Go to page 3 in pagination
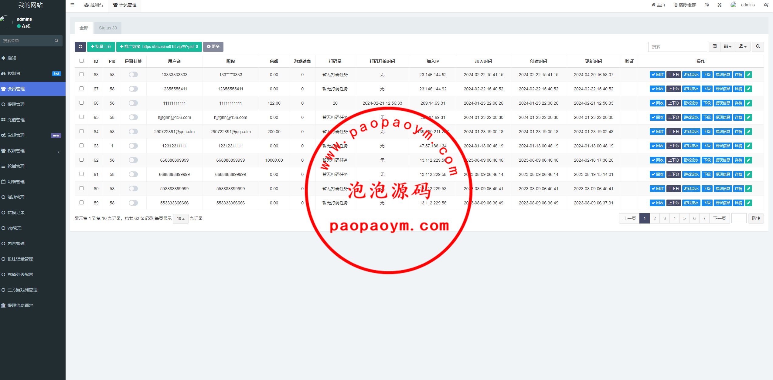773x380 pixels. pyautogui.click(x=665, y=218)
